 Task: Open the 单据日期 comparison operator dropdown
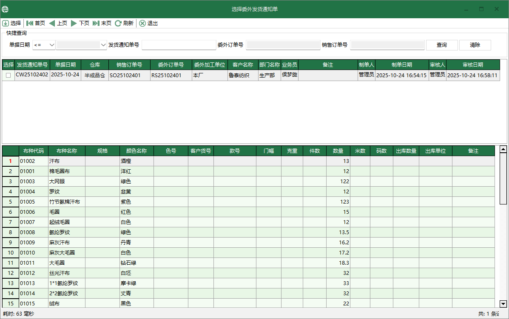pyautogui.click(x=44, y=45)
